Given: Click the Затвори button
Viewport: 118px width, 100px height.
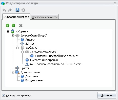Looking at the screenshot, I should click(107, 95).
